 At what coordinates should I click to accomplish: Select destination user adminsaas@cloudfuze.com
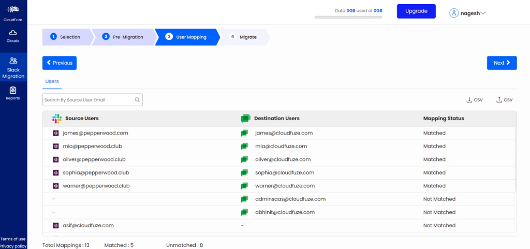(291, 199)
